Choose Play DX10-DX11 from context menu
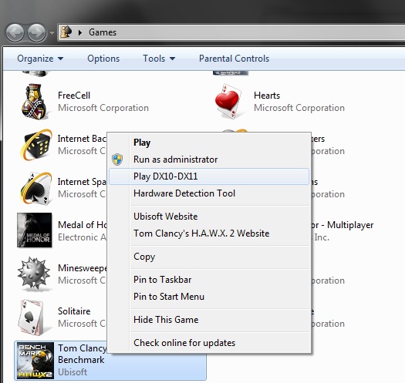Viewport: 405px width, 383px height. [x=209, y=176]
